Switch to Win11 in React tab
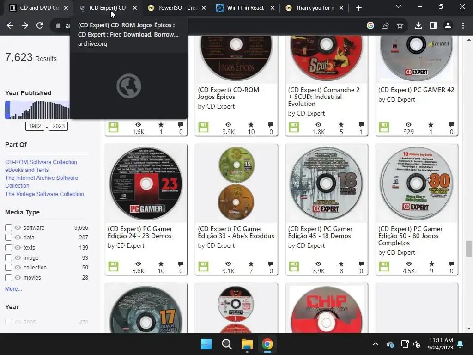 pyautogui.click(x=245, y=8)
